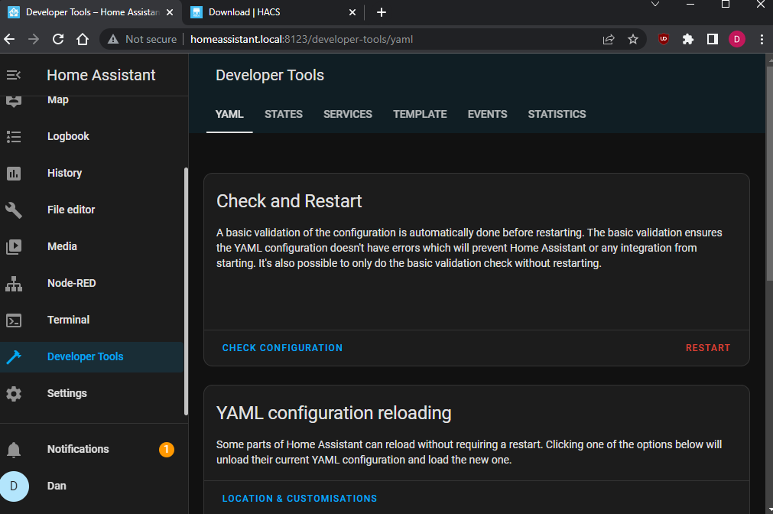Open the Settings sidebar item
773x514 pixels.
point(92,394)
